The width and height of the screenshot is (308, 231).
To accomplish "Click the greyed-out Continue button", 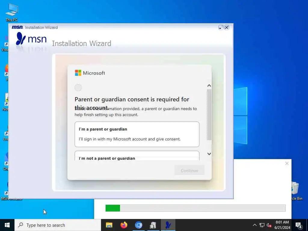I will pyautogui.click(x=189, y=170).
